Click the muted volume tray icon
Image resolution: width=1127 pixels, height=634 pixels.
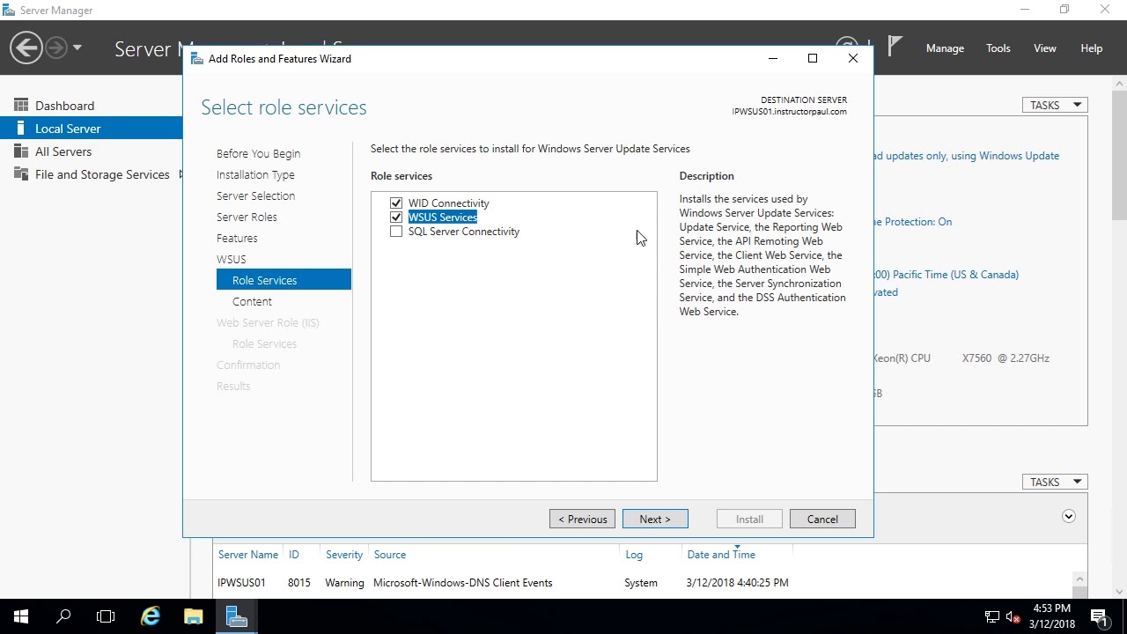(1013, 616)
